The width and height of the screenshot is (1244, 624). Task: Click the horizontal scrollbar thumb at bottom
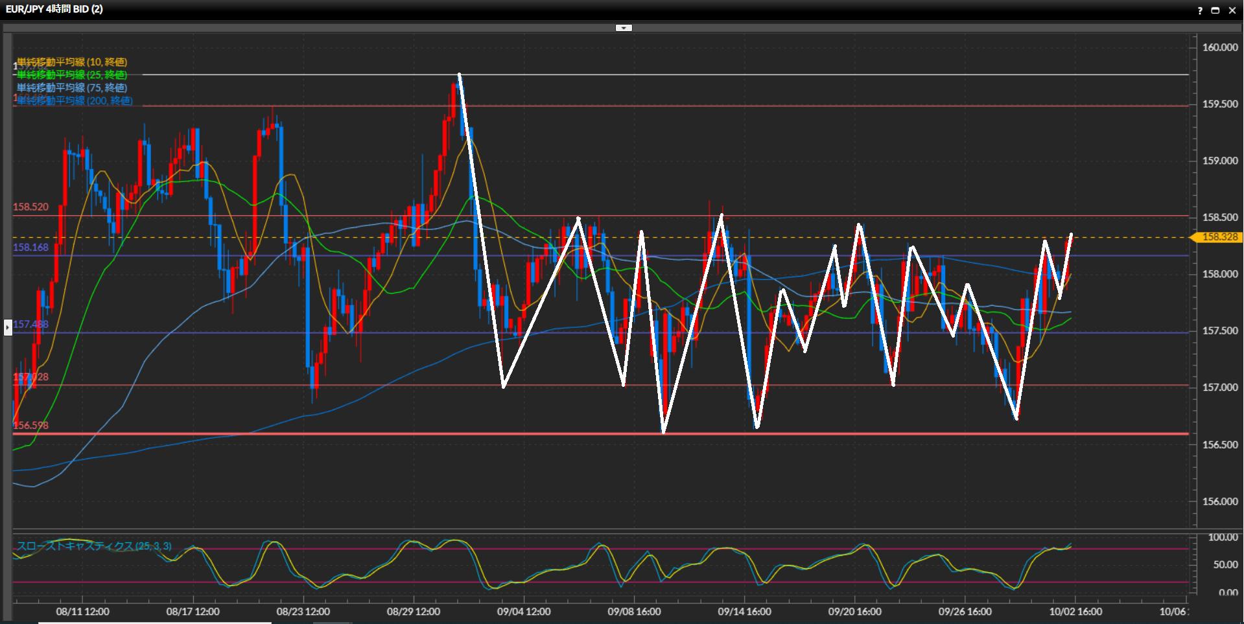(x=154, y=622)
